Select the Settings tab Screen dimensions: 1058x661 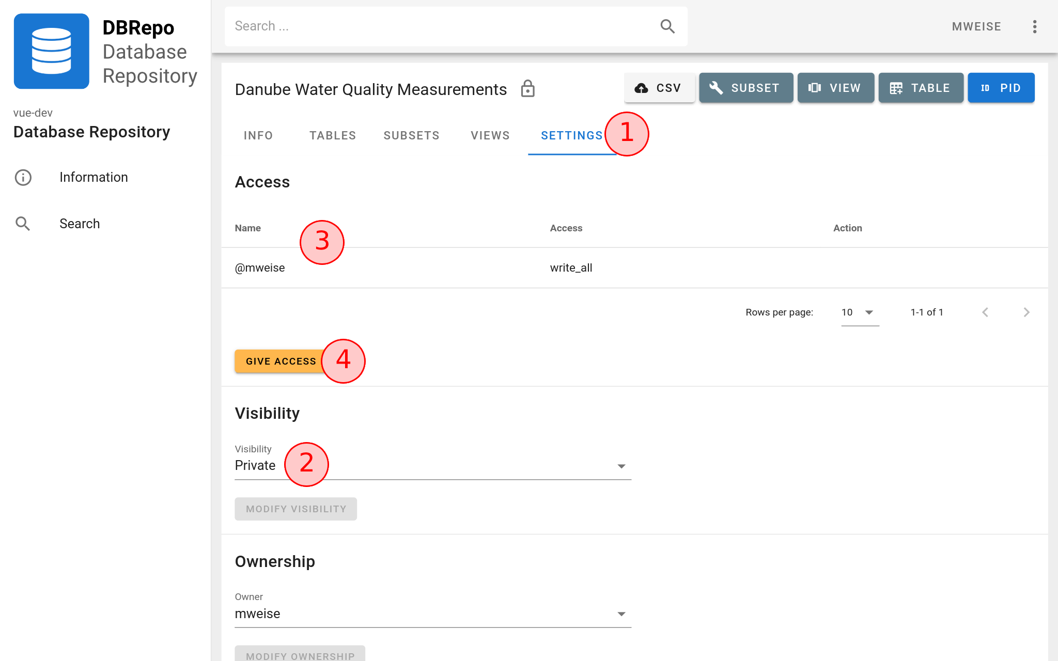click(571, 135)
